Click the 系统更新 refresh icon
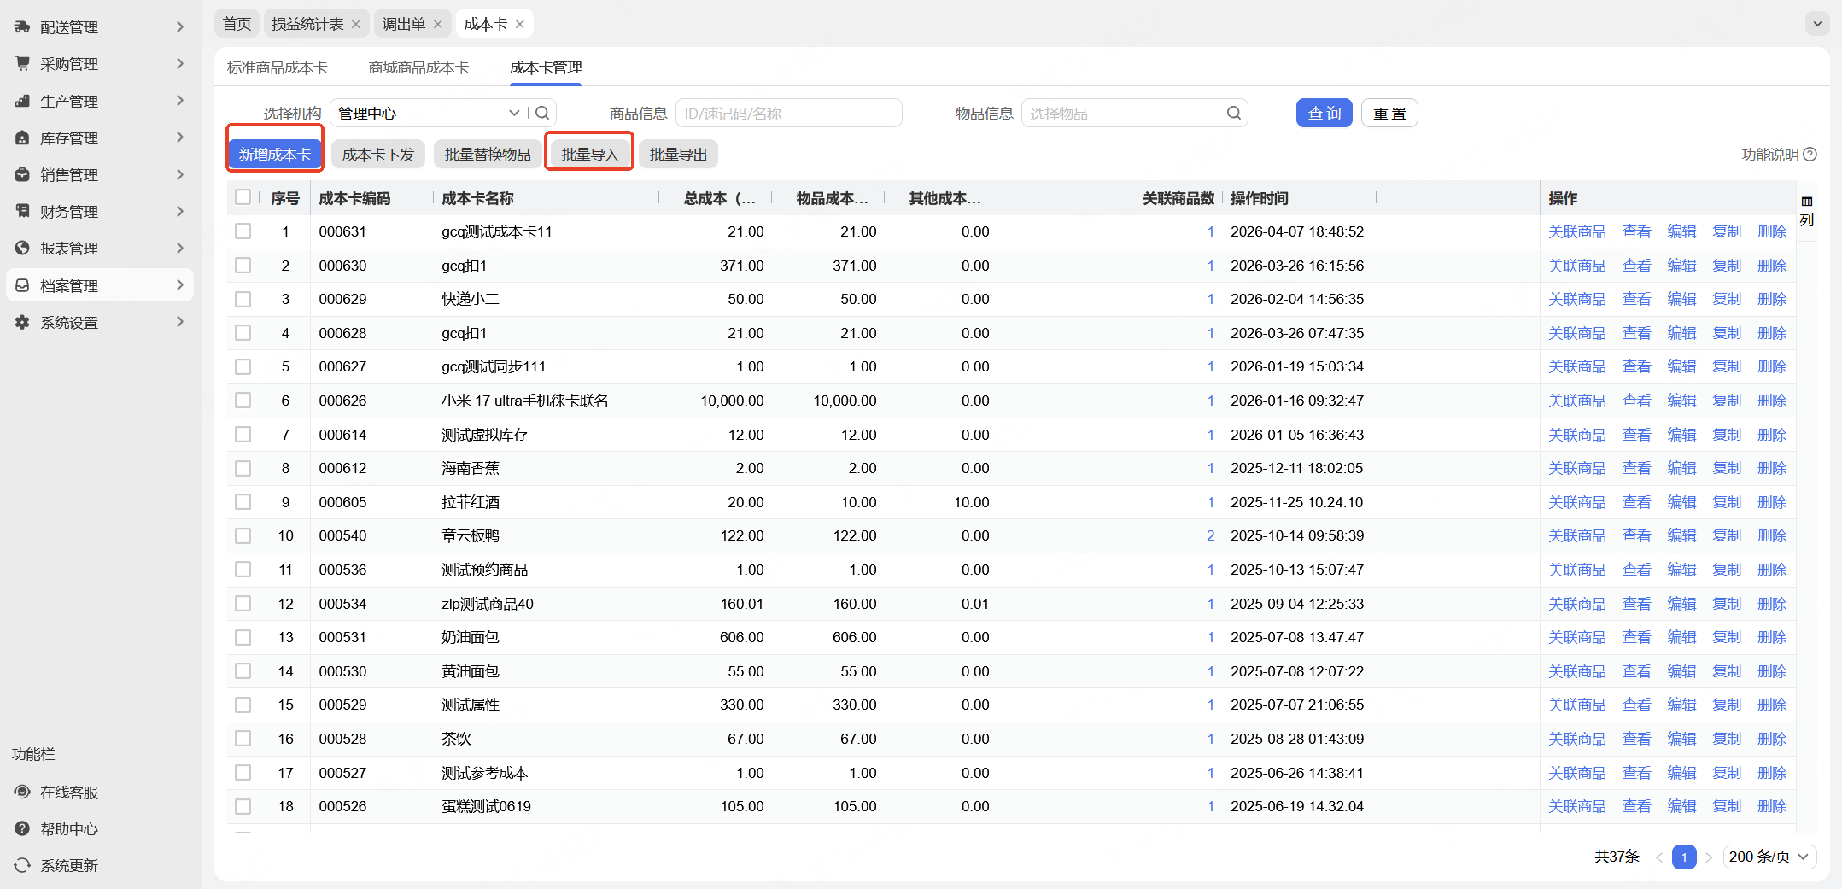1842x889 pixels. (22, 865)
